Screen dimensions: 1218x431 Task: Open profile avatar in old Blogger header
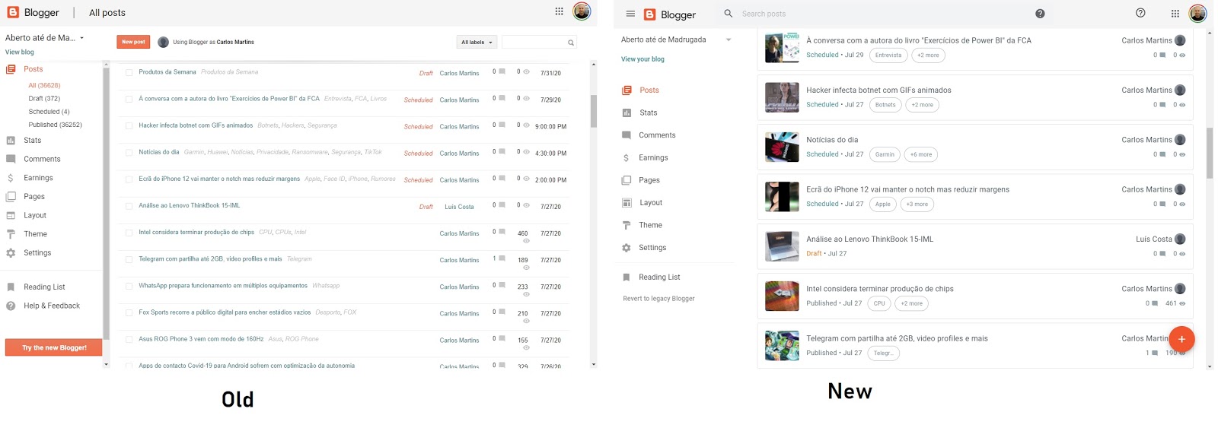click(582, 11)
